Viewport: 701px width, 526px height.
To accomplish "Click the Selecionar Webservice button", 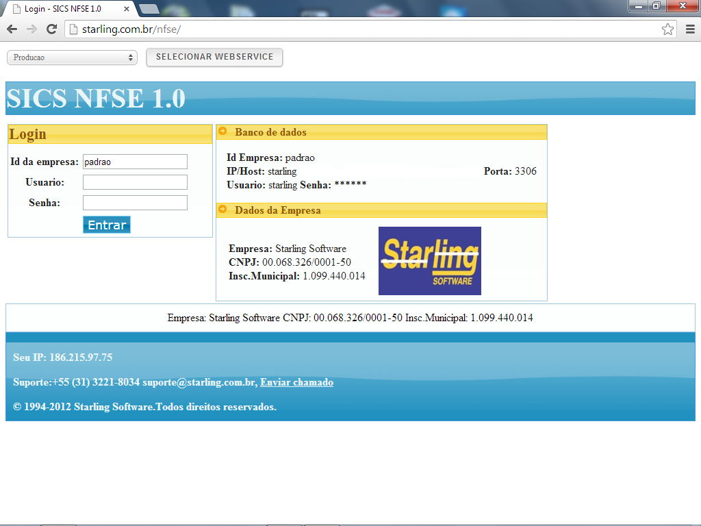I will [214, 58].
